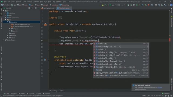
Task: Open the File menu
Action: coord(5,2)
